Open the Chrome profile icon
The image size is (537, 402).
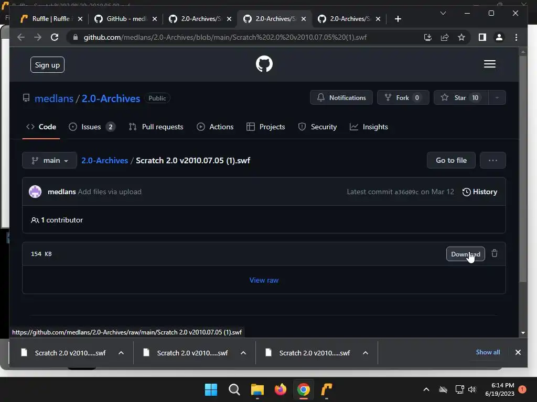tap(499, 37)
